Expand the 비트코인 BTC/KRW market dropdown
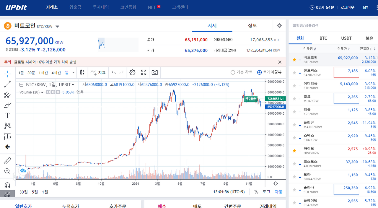 point(58,26)
